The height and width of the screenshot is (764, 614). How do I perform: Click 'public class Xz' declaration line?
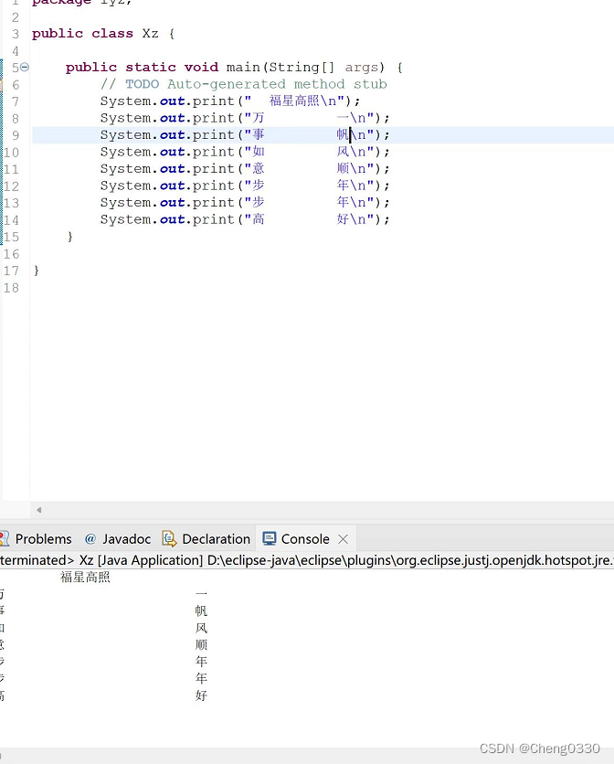click(103, 34)
